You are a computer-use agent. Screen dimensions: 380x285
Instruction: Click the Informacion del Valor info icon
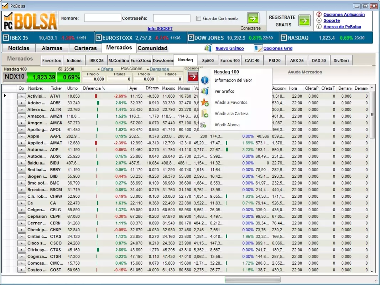(205, 80)
